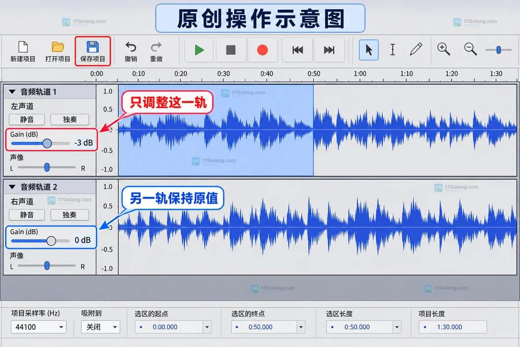Start recording with red record button
Viewport: 520px width, 347px height.
tap(263, 50)
